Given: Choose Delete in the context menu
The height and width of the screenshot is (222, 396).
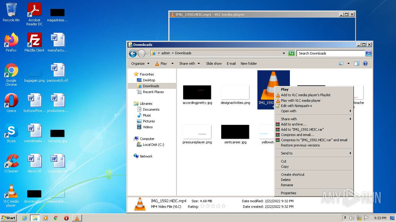Looking at the screenshot, I should click(314, 180).
